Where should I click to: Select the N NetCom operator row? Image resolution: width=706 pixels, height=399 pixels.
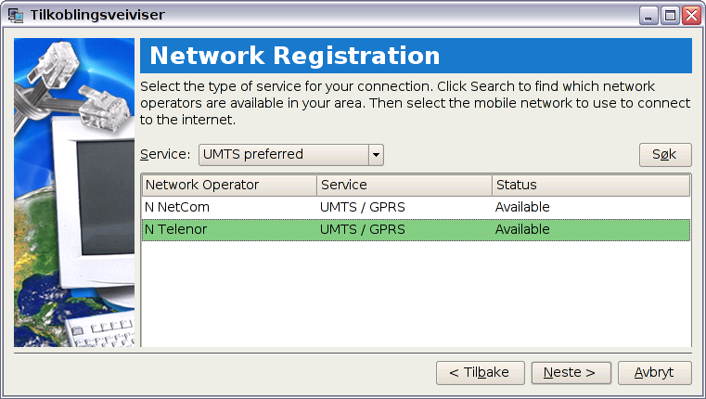click(x=416, y=207)
